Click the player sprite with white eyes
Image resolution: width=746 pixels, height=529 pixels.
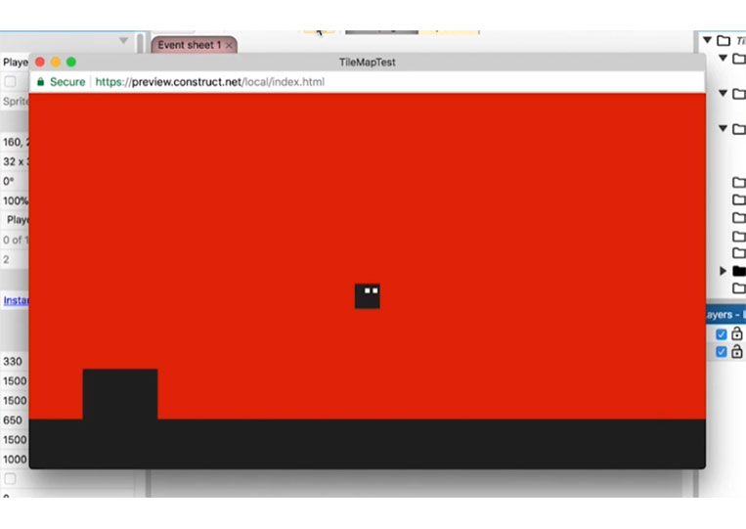click(x=368, y=296)
